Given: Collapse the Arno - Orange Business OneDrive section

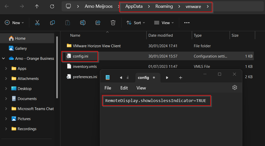Looking at the screenshot, I should (3, 58).
